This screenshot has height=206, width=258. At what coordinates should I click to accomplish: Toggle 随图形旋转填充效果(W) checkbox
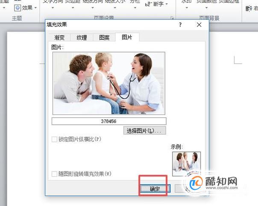click(x=54, y=174)
